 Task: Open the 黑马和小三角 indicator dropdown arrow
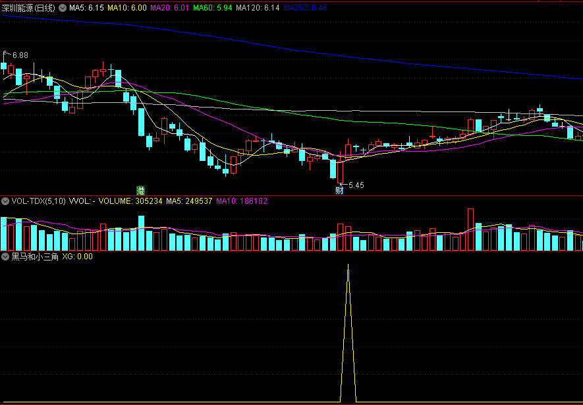pos(5,257)
